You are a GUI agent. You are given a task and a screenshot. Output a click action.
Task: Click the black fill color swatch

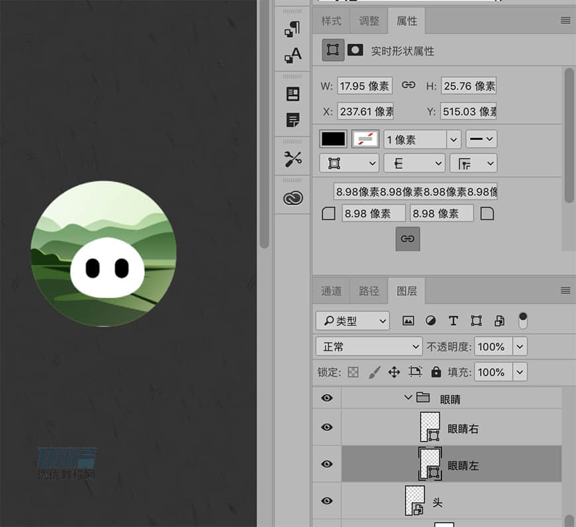click(x=333, y=139)
